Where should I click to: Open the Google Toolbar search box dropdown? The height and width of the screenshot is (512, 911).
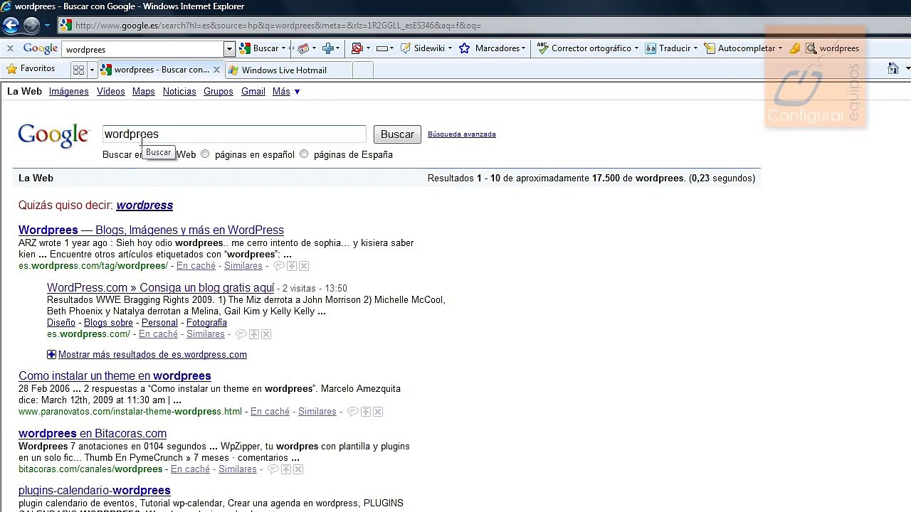pos(229,49)
